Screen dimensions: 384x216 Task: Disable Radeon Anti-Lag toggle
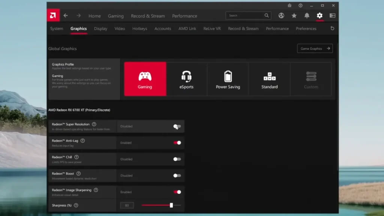pyautogui.click(x=177, y=143)
